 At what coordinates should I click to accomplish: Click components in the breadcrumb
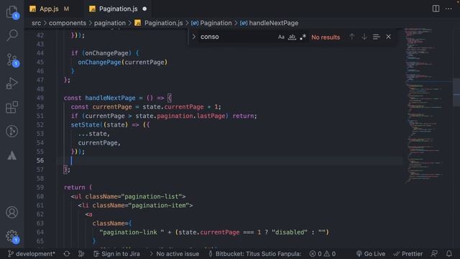[x=68, y=23]
